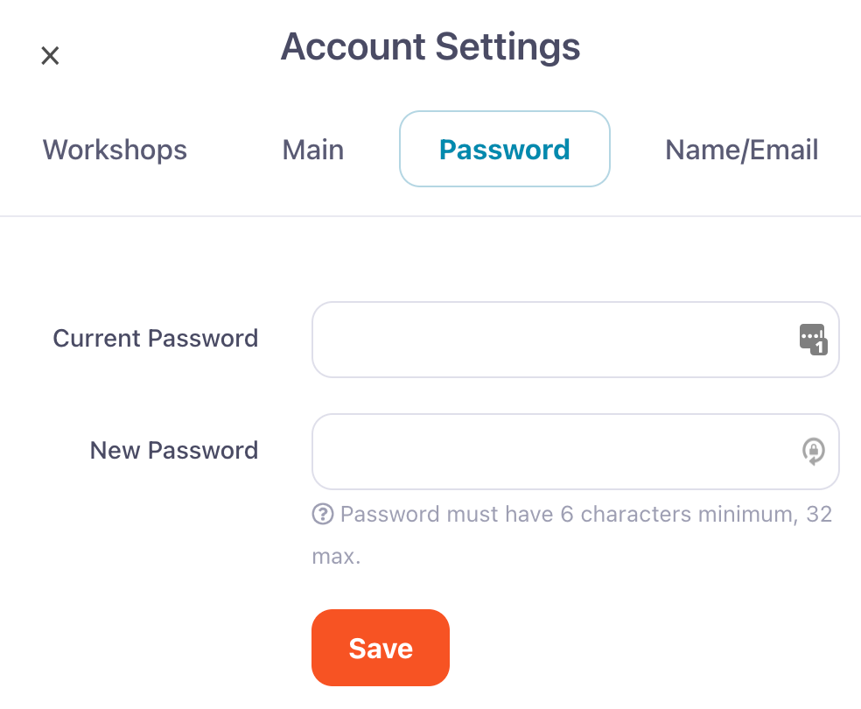Screen dimensions: 861x709
Task: Open the Main tab
Action: point(313,150)
